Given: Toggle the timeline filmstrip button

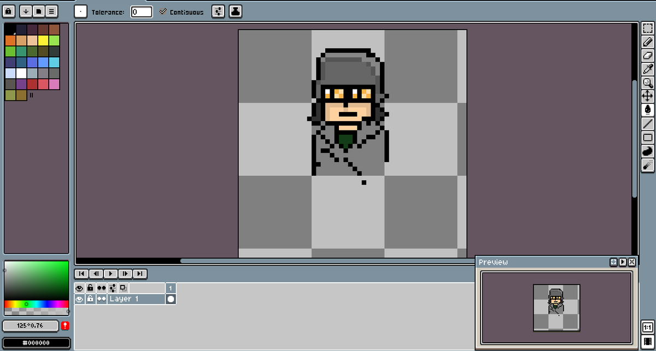Looking at the screenshot, I should 648,342.
